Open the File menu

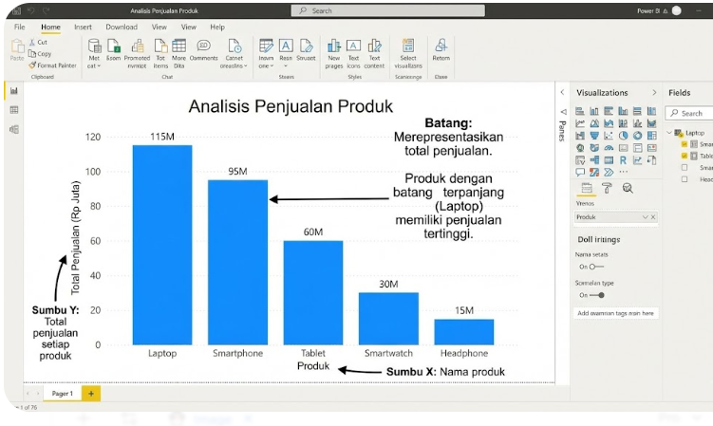pyautogui.click(x=19, y=28)
